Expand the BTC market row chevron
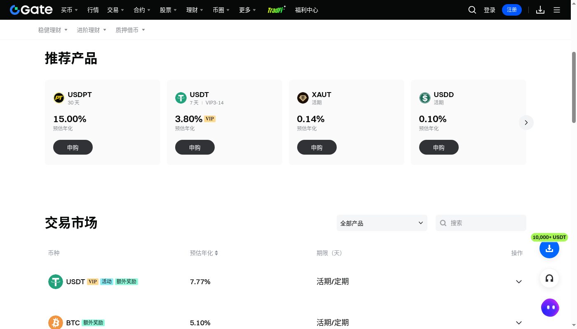Screen dimensions: 577x329 tap(519, 323)
